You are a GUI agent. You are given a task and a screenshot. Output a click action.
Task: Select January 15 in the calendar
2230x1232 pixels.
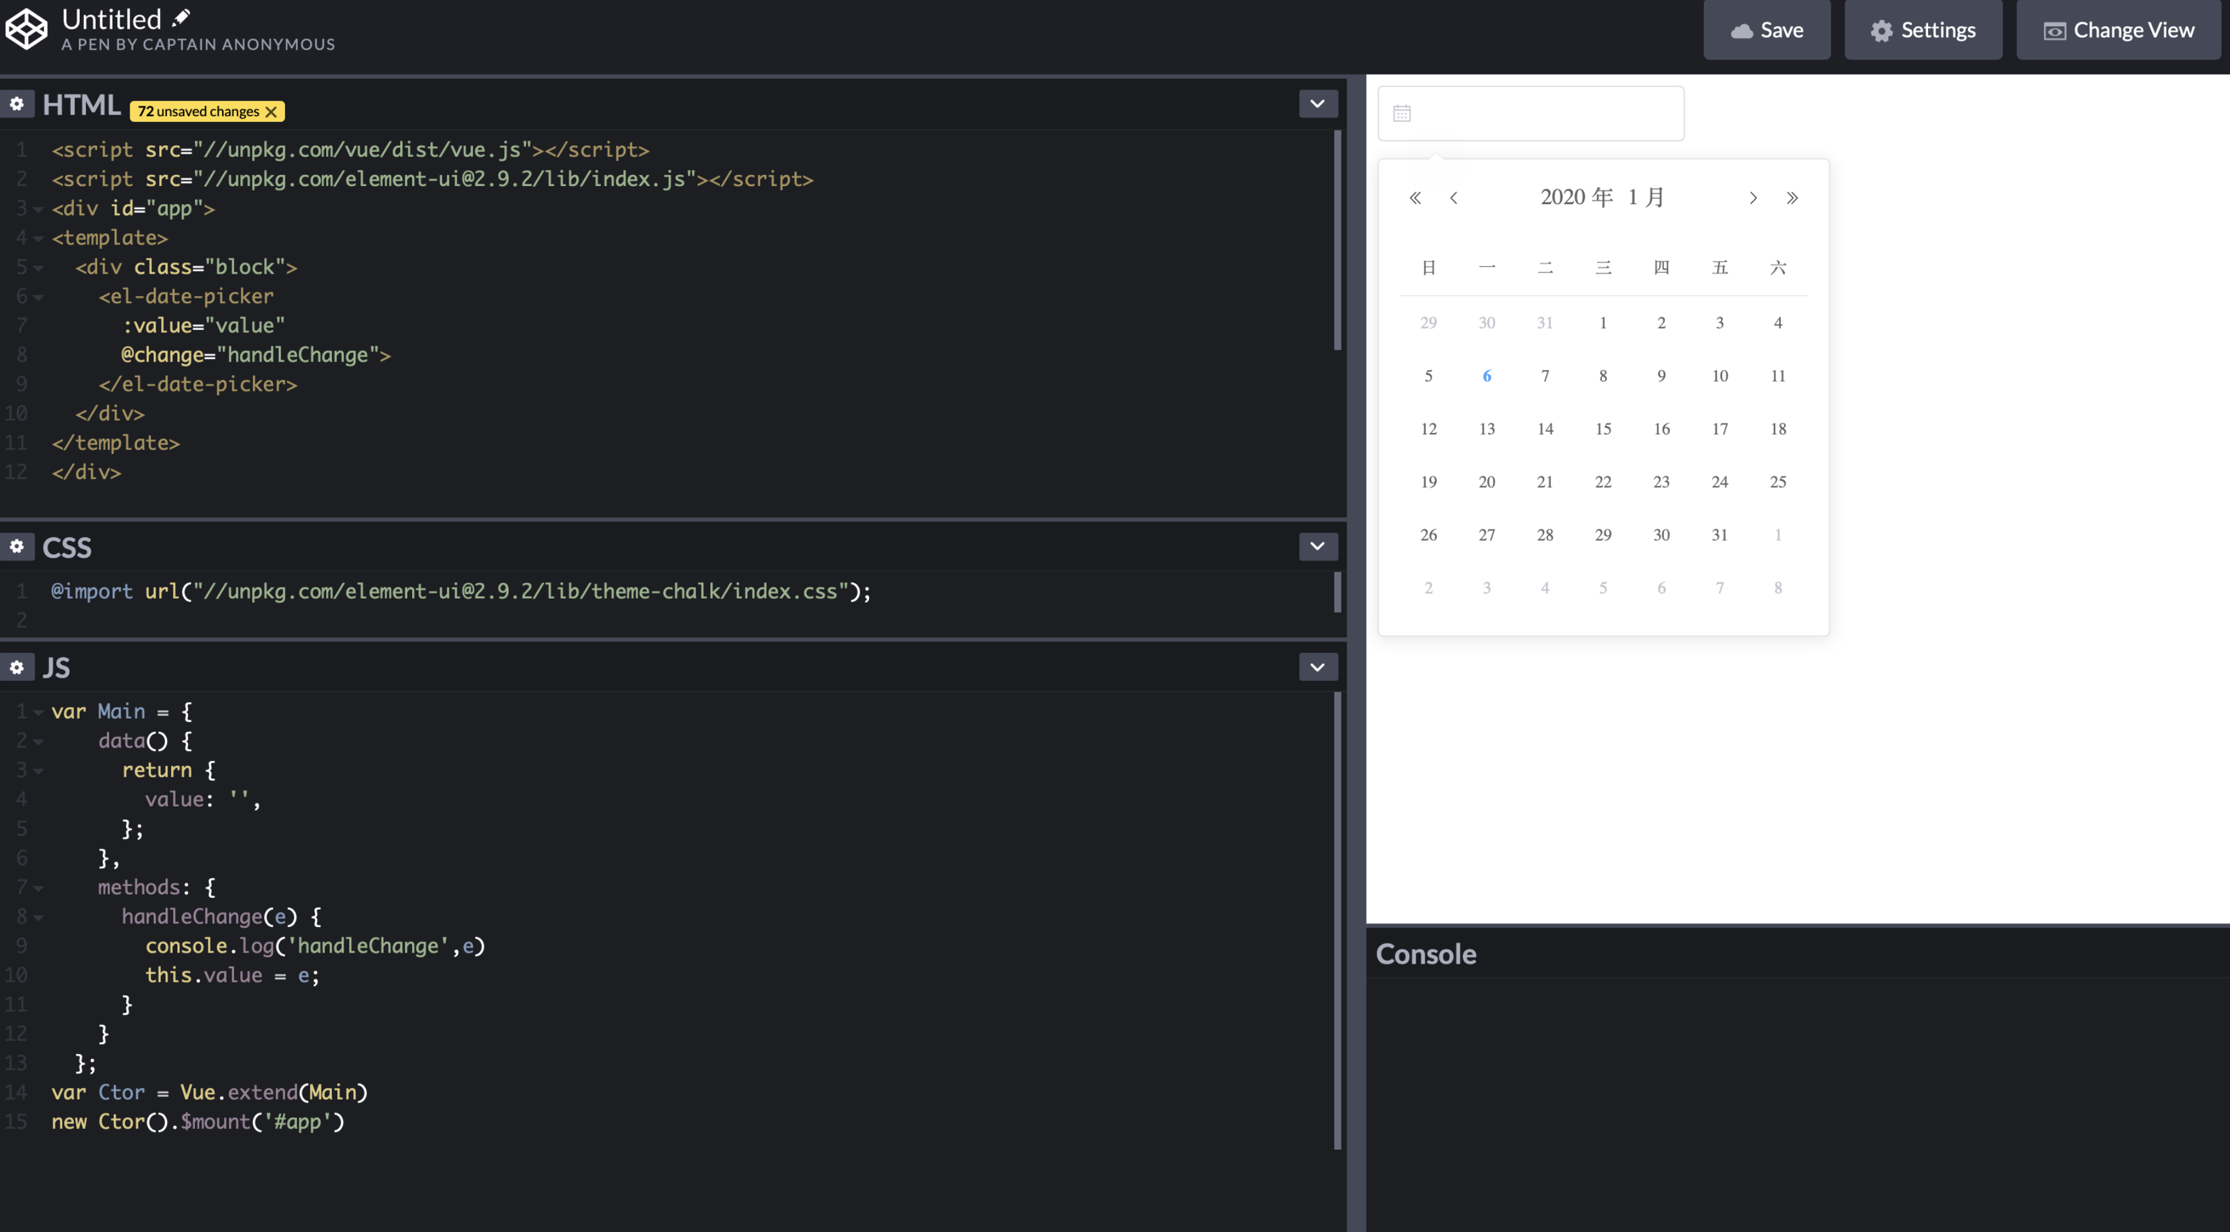tap(1603, 428)
